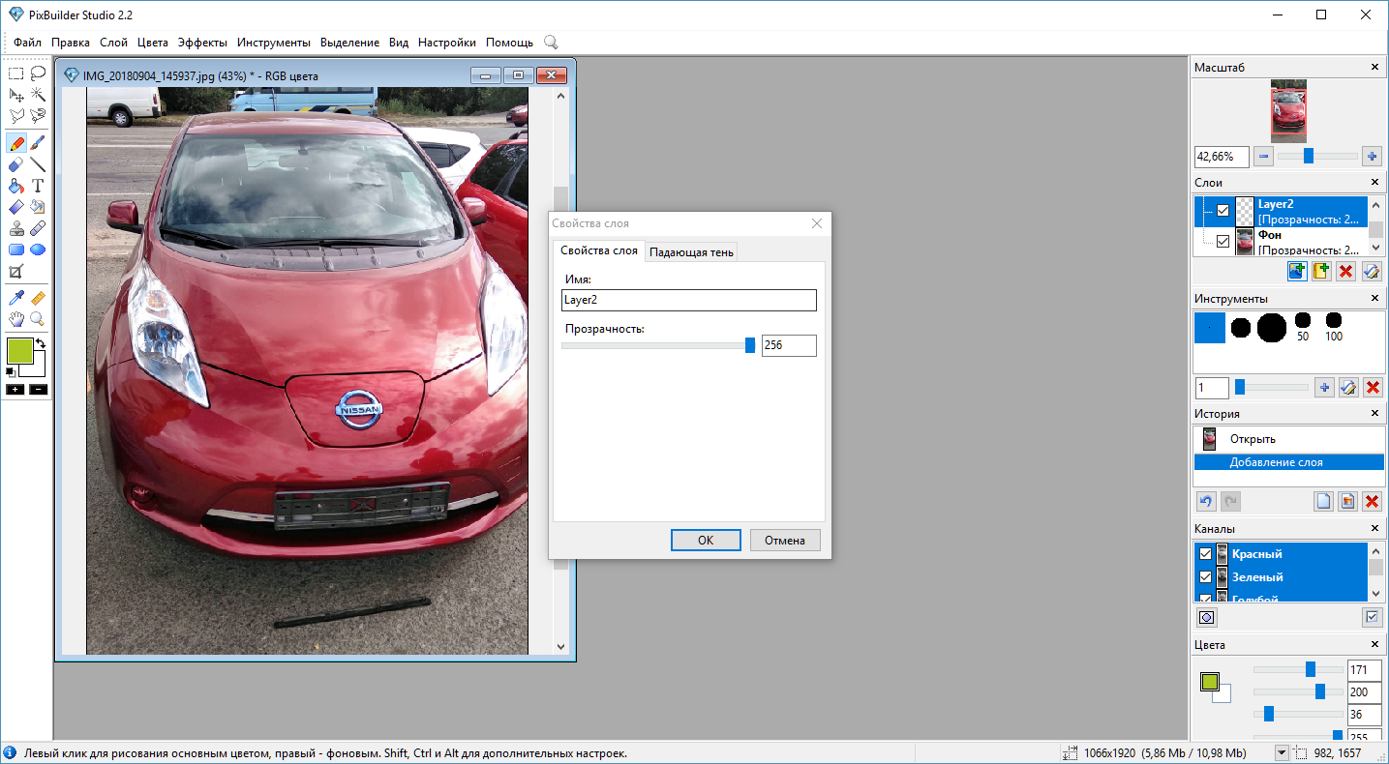Delete the brush preset with red X
Image resolution: width=1389 pixels, height=764 pixels.
1372,388
